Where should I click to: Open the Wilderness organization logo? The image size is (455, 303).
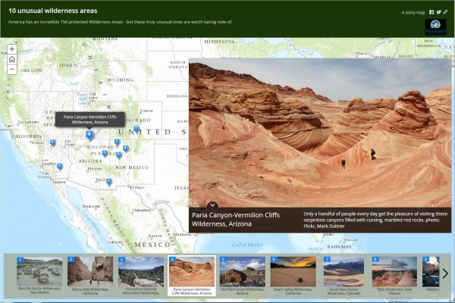(436, 27)
